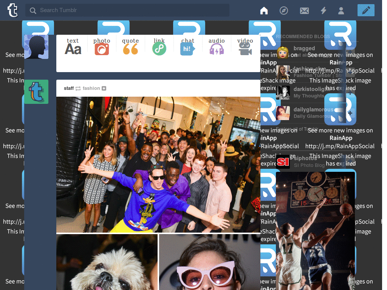Create a new video post
Image resolution: width=387 pixels, height=290 pixels.
point(245,46)
